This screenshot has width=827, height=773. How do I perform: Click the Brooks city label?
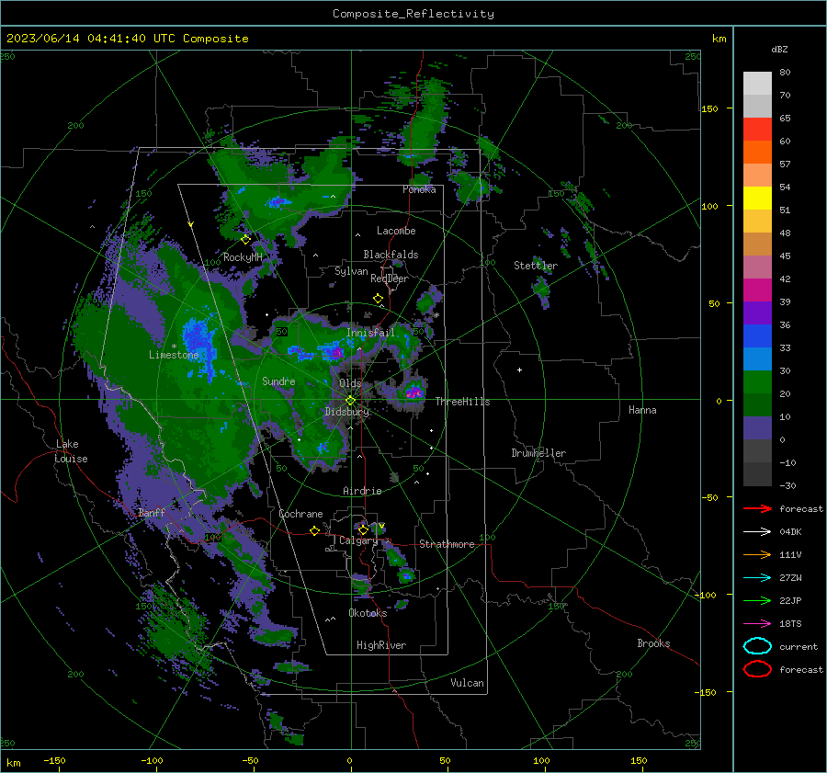pos(653,643)
